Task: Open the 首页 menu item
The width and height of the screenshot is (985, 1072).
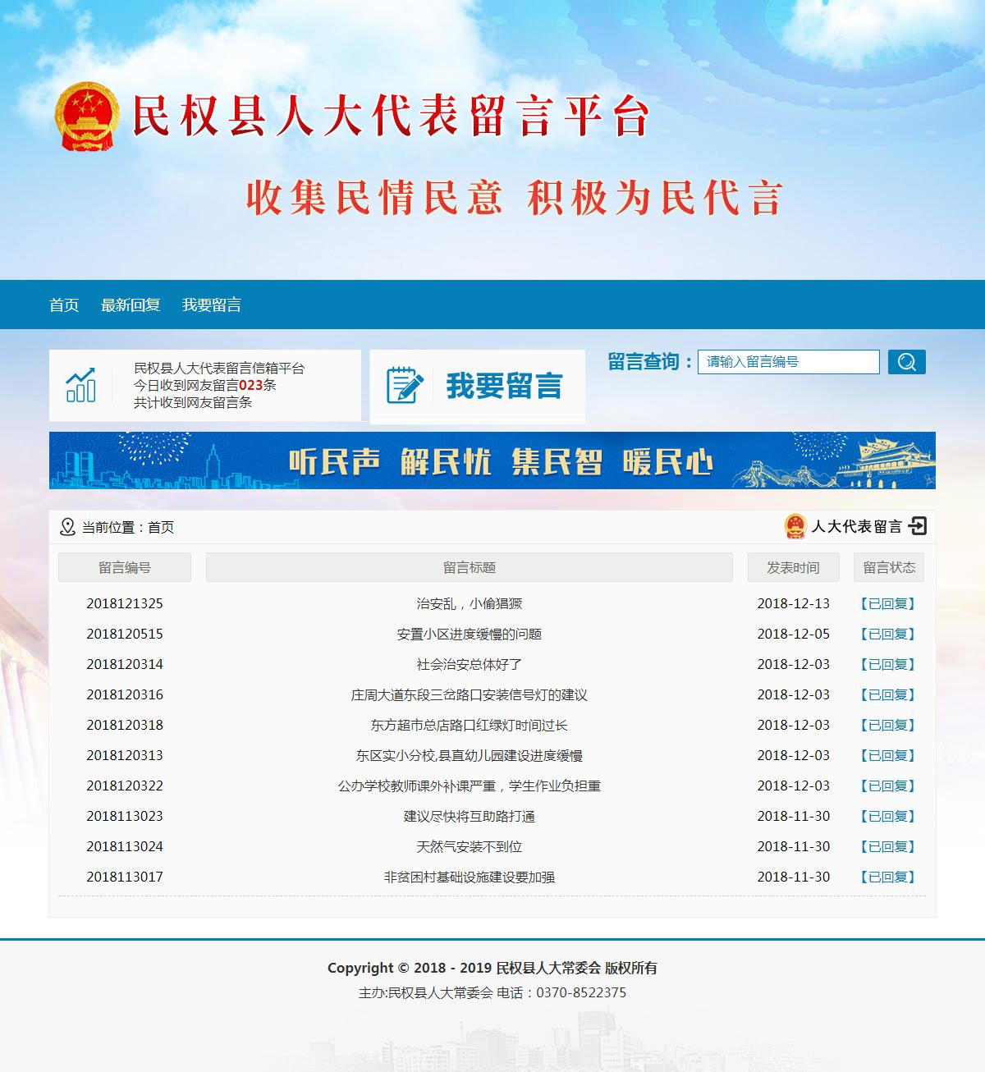Action: [x=64, y=305]
